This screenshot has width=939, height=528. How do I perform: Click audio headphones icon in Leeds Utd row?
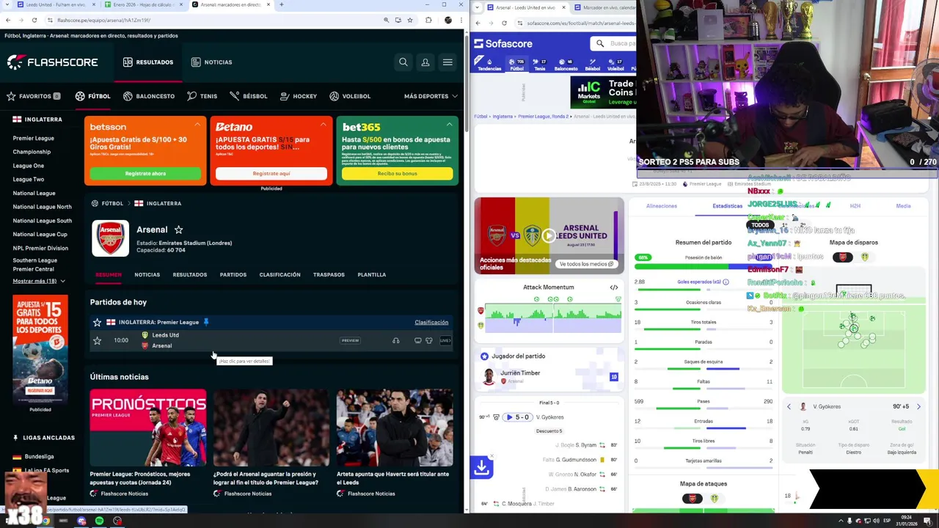396,340
